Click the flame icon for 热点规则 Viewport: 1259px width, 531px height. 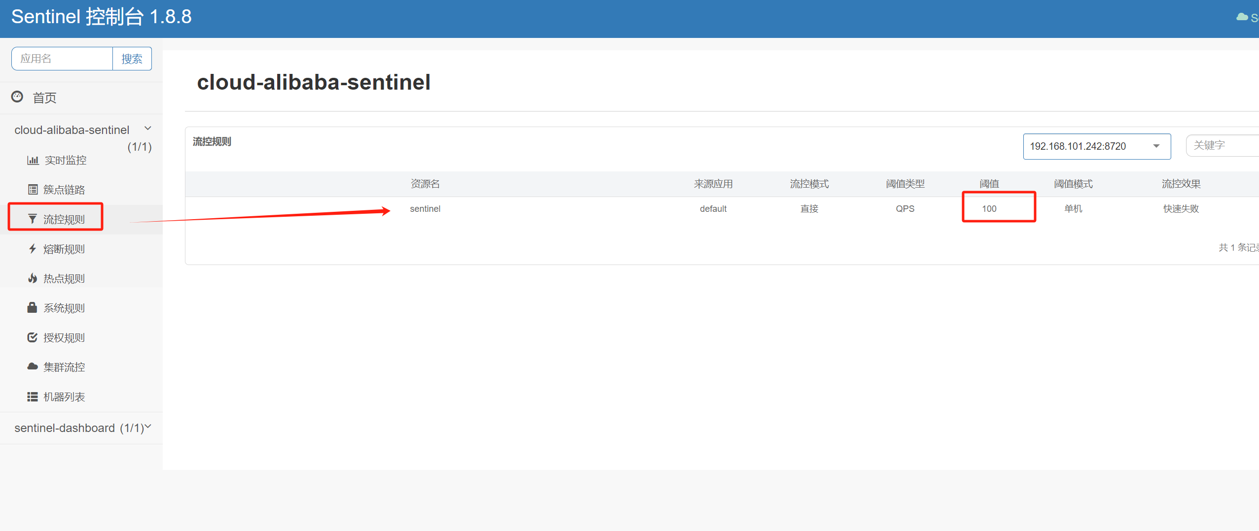(x=33, y=278)
